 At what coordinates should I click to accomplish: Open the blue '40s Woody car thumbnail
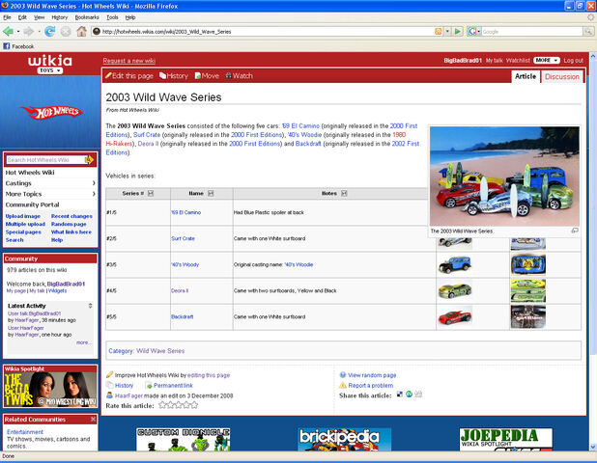tap(455, 264)
